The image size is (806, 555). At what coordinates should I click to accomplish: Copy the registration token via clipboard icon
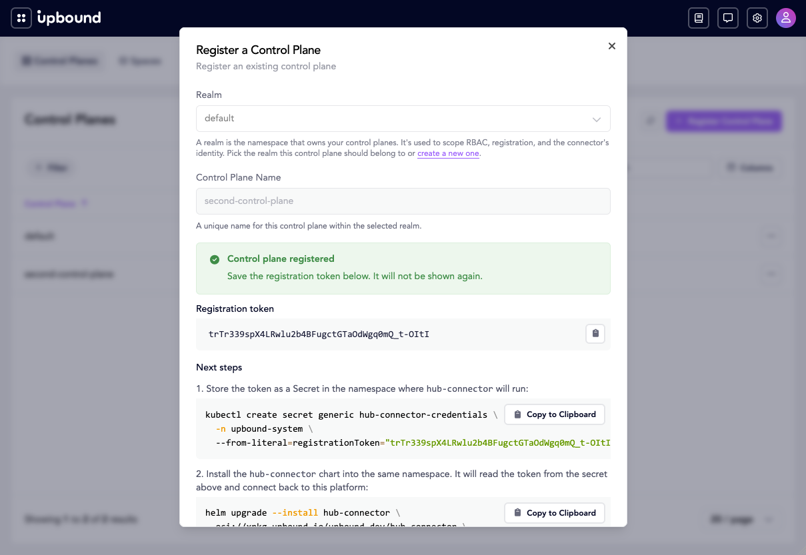(595, 334)
